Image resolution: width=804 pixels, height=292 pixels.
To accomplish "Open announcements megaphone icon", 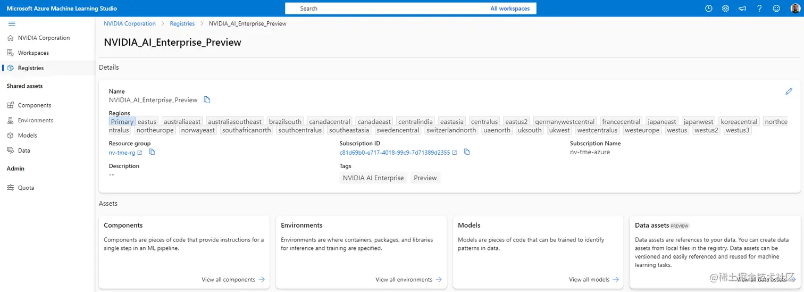I will pos(742,9).
